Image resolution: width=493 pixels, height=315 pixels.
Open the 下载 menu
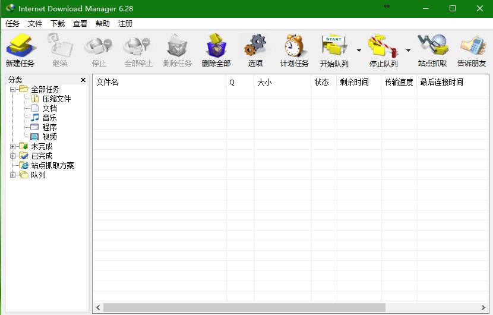(x=58, y=24)
